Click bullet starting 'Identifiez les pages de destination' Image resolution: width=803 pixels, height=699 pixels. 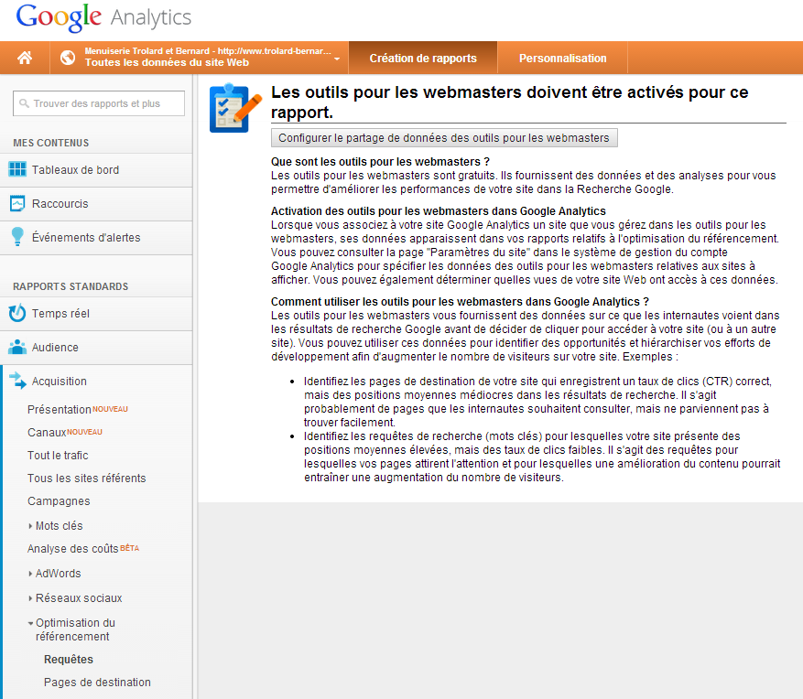[x=537, y=402]
